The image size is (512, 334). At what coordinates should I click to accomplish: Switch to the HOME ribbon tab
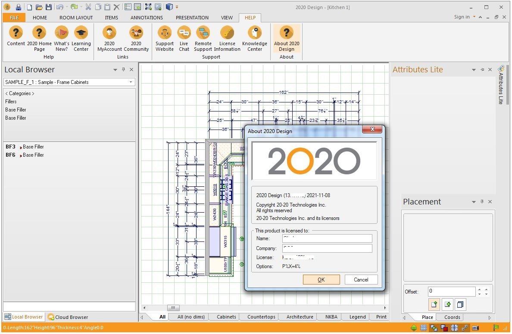tap(40, 18)
